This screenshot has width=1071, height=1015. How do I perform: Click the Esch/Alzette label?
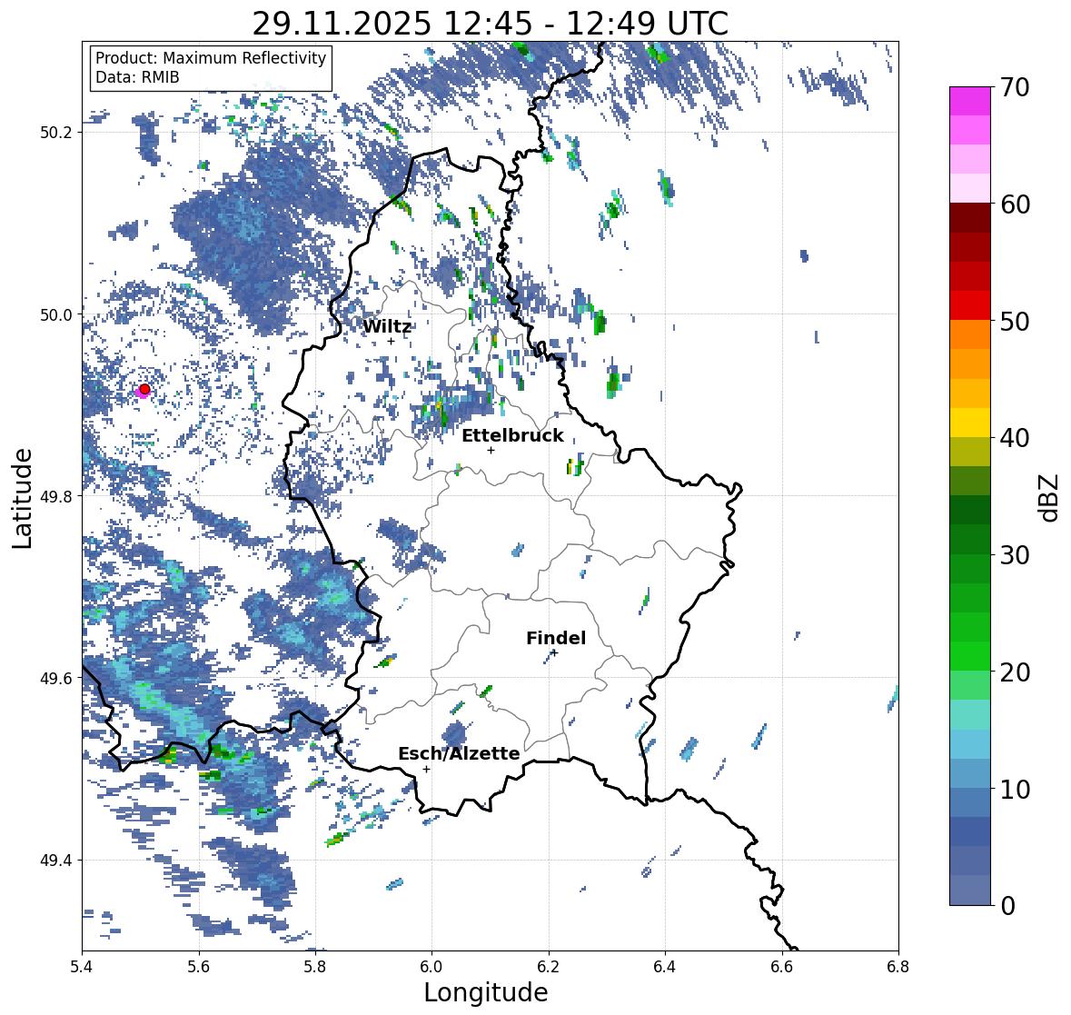pyautogui.click(x=459, y=753)
